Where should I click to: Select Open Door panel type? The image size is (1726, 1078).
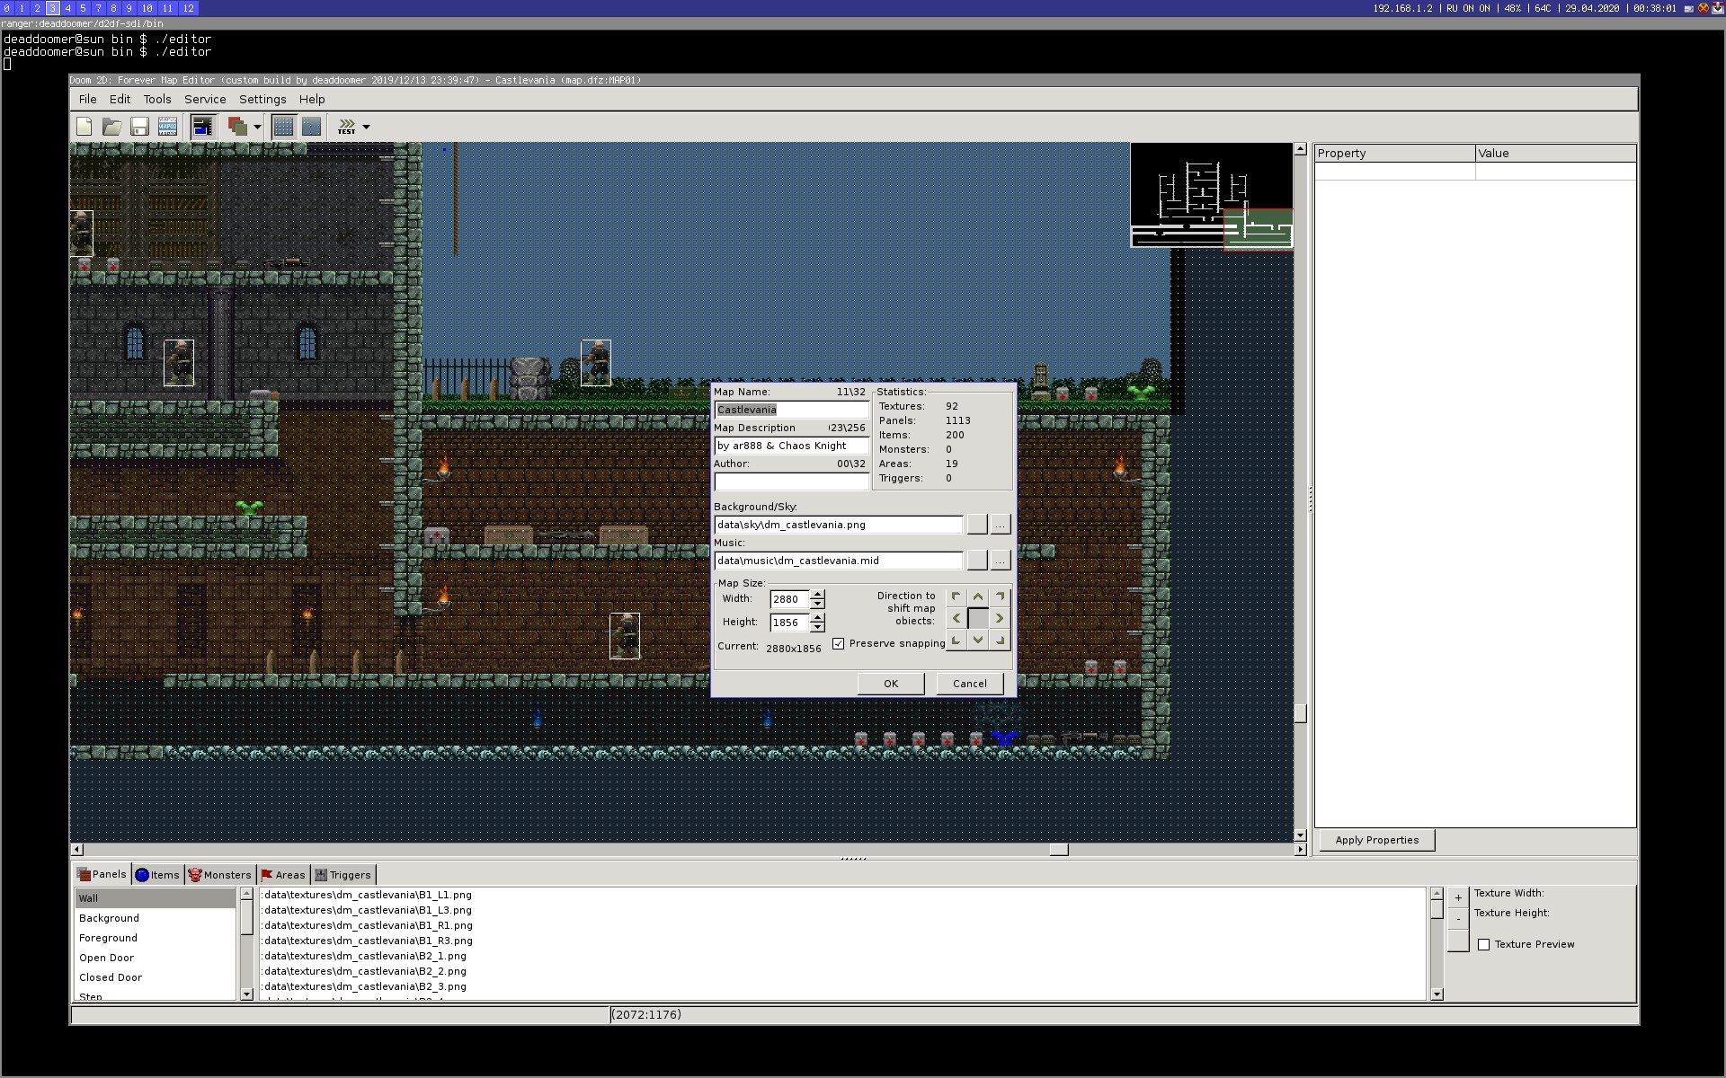point(155,958)
